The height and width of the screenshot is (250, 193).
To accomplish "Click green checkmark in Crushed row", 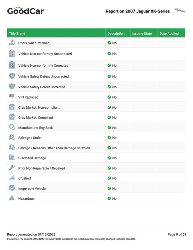I will [109, 178].
